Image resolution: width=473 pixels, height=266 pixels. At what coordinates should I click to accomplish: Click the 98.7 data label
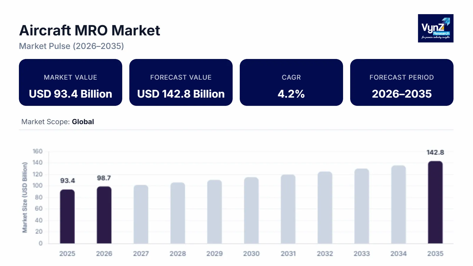click(104, 178)
